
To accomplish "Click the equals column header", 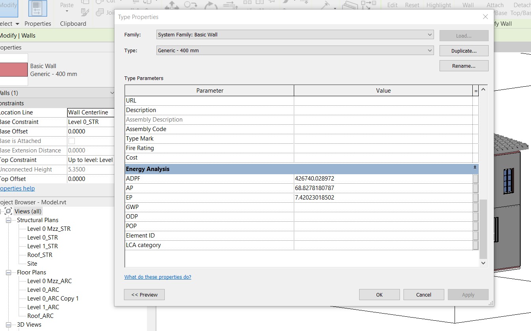I will [x=476, y=91].
